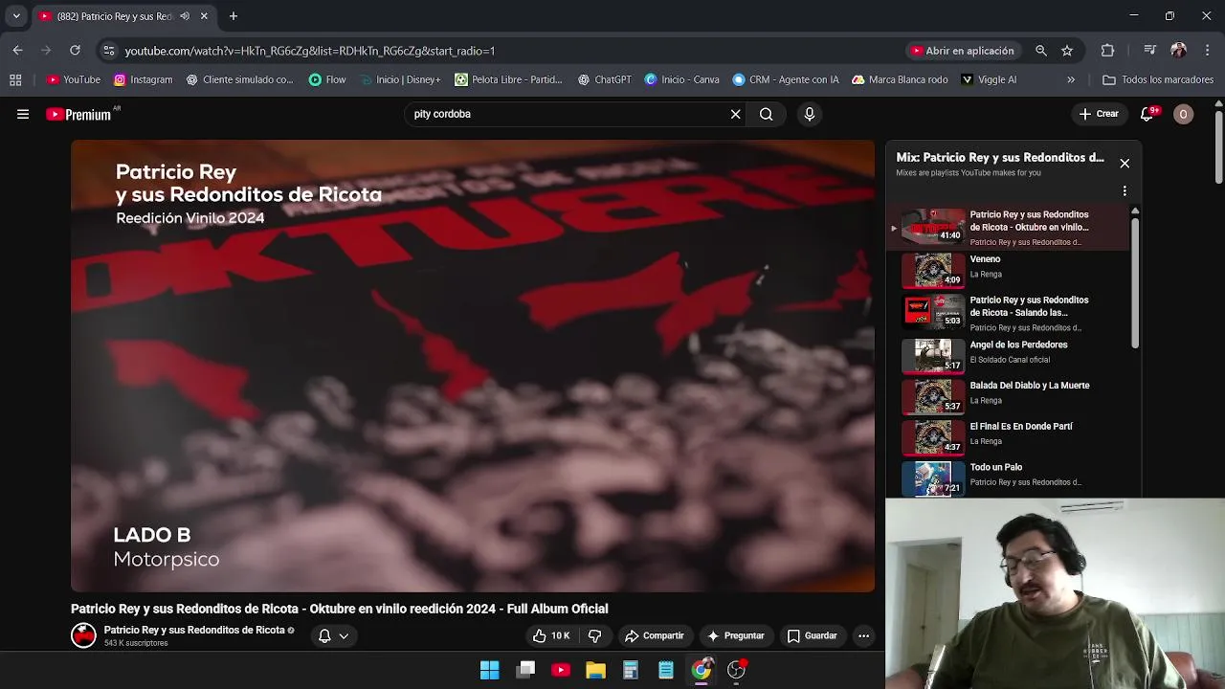
Task: Open the channel avatar beside video title
Action: 83,635
